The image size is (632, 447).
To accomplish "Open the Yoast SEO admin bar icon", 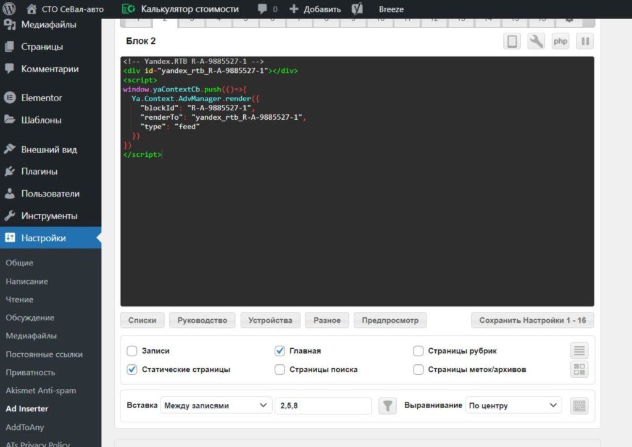I will tap(357, 9).
